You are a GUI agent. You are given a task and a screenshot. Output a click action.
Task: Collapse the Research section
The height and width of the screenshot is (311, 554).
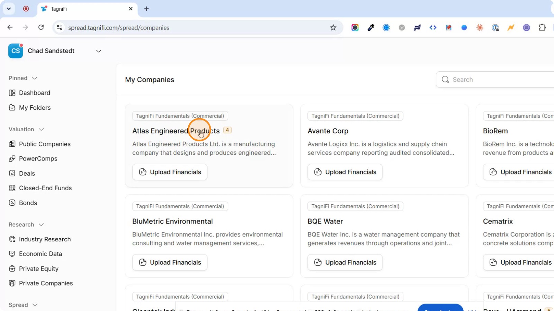click(41, 224)
